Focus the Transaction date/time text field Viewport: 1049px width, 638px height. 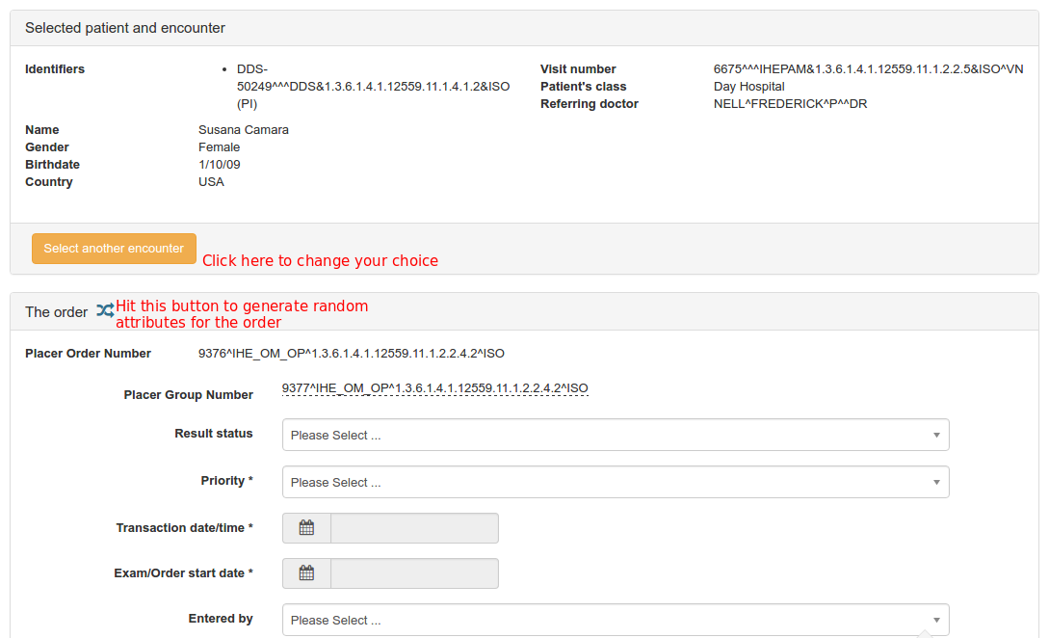pos(414,528)
